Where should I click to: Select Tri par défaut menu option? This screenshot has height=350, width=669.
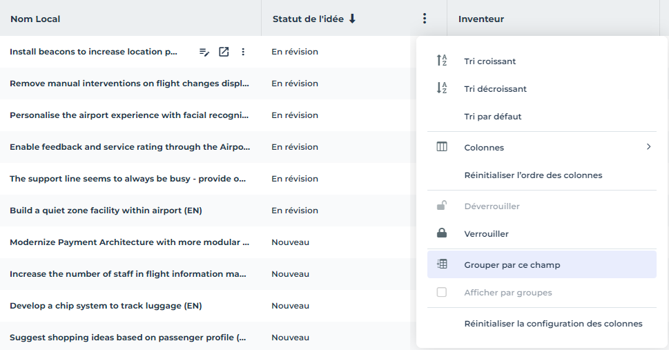pos(492,117)
